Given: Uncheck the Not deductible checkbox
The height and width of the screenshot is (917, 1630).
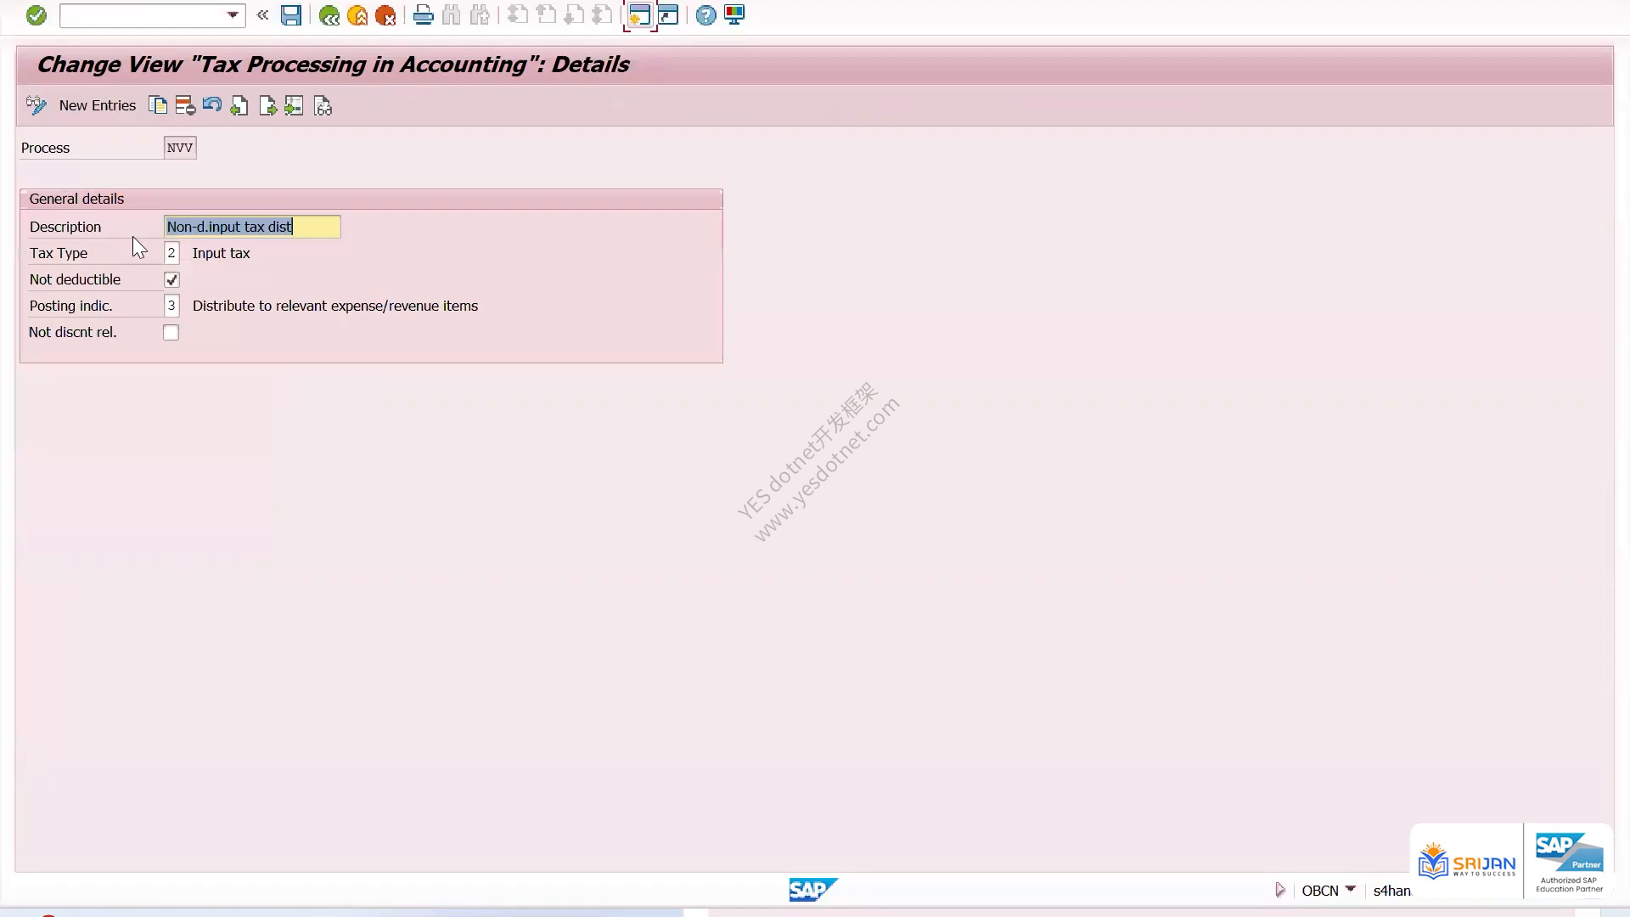Looking at the screenshot, I should (x=171, y=279).
